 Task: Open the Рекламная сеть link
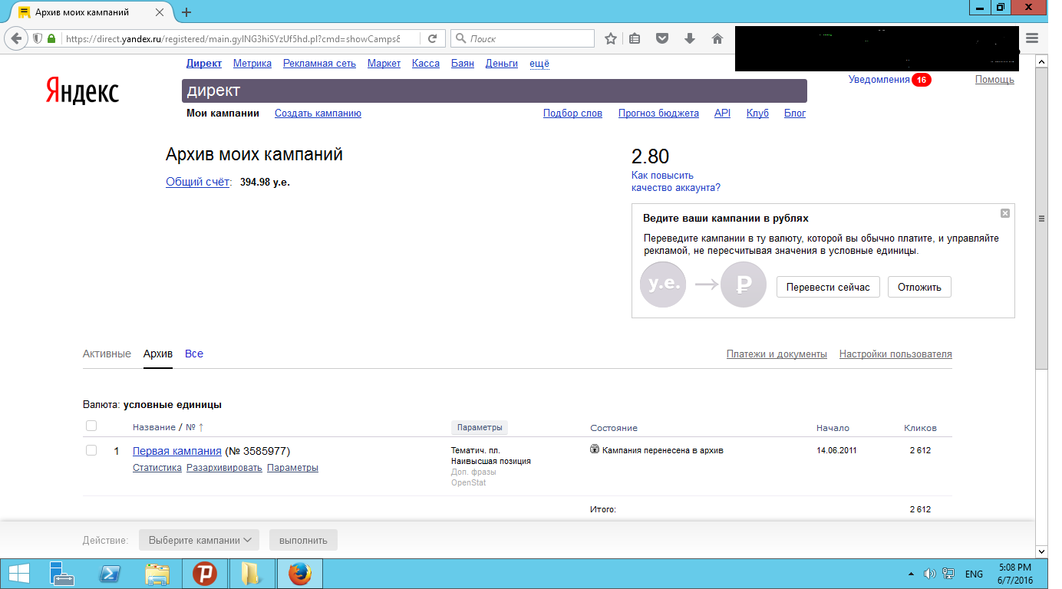[319, 64]
